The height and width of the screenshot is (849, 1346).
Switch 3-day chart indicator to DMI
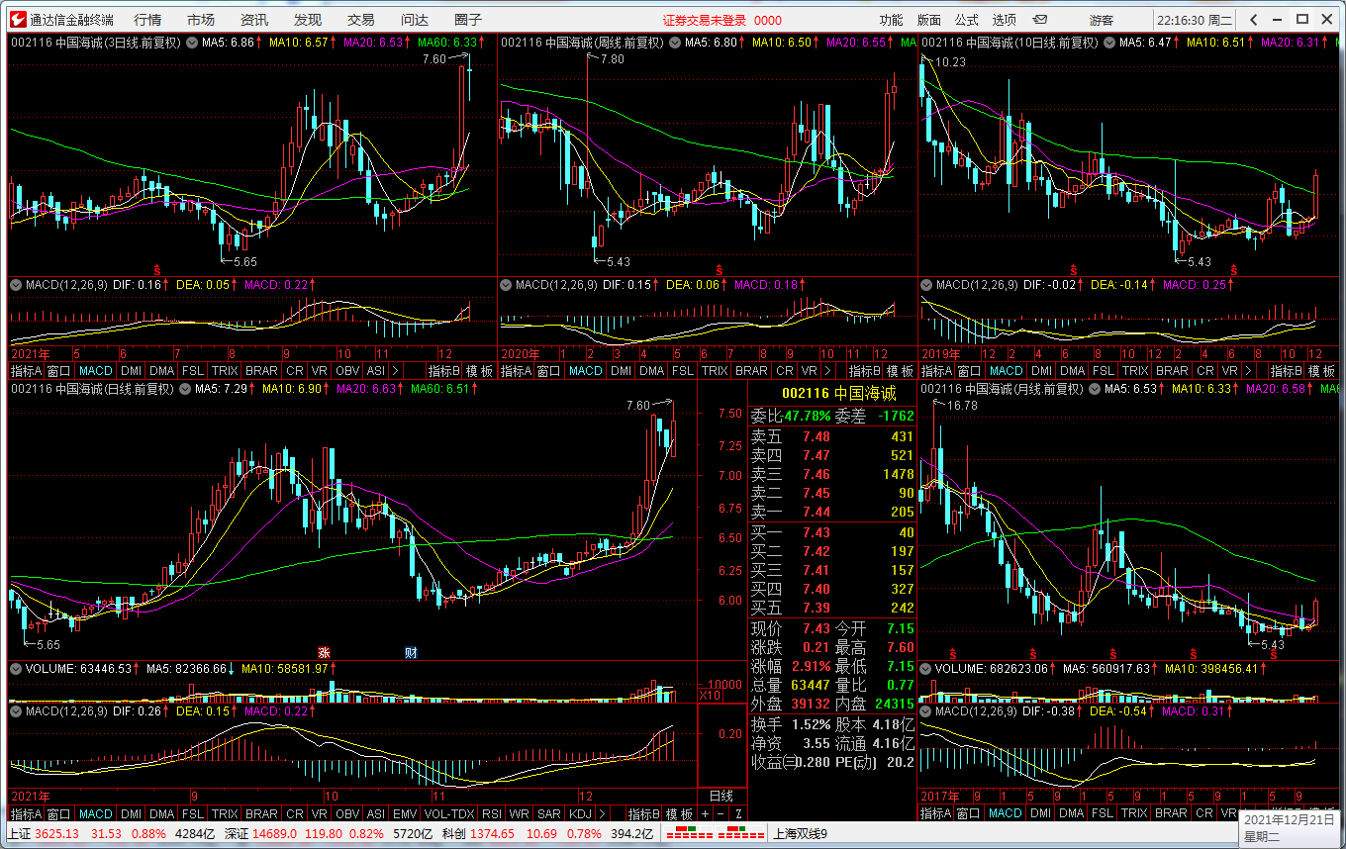(x=132, y=370)
